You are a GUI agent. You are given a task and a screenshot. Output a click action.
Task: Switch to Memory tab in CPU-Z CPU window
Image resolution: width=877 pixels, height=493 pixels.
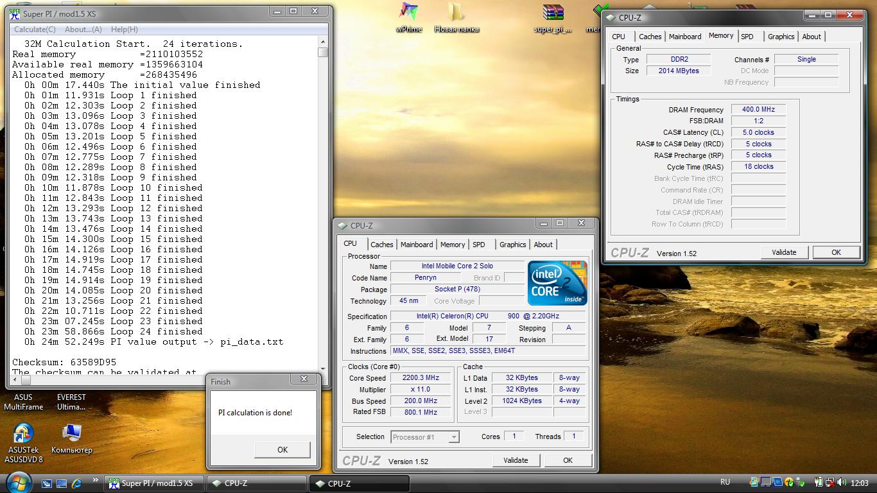click(453, 245)
